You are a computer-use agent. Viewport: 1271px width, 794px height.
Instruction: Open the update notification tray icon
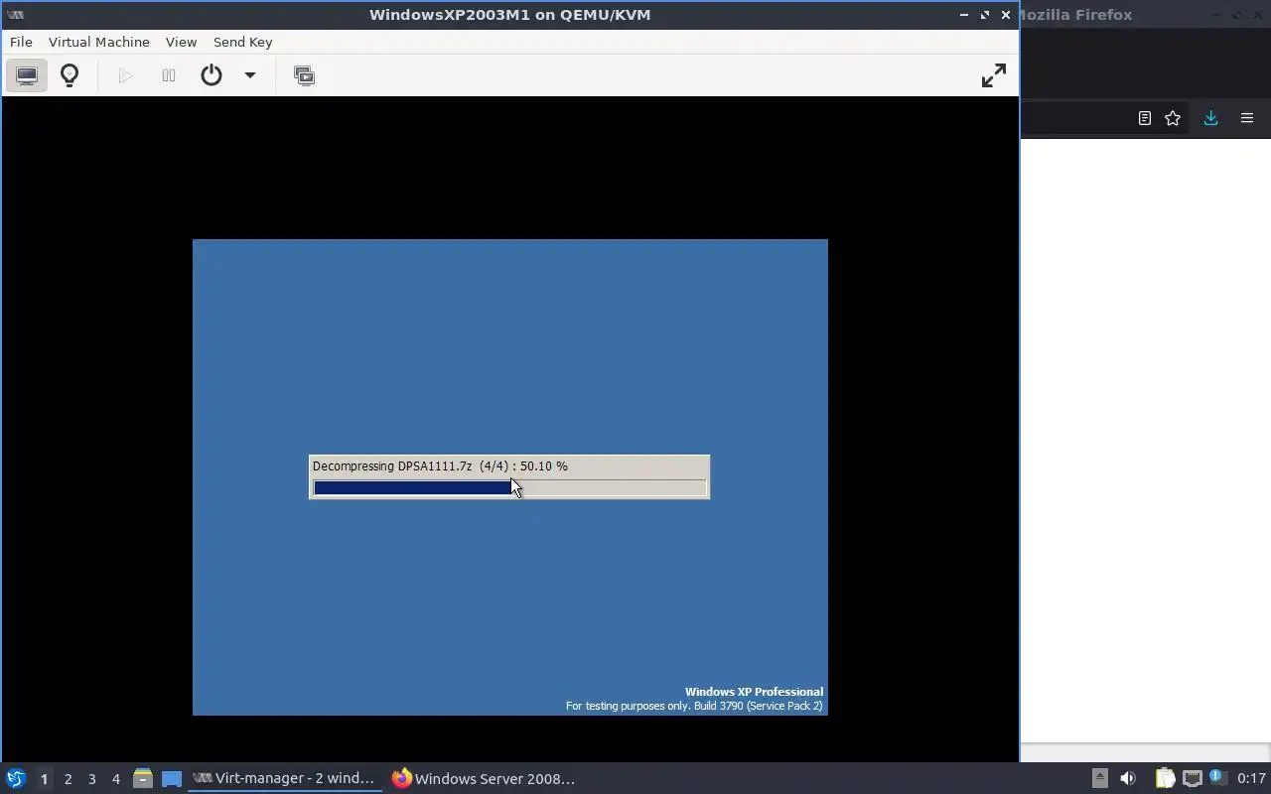point(1217,778)
